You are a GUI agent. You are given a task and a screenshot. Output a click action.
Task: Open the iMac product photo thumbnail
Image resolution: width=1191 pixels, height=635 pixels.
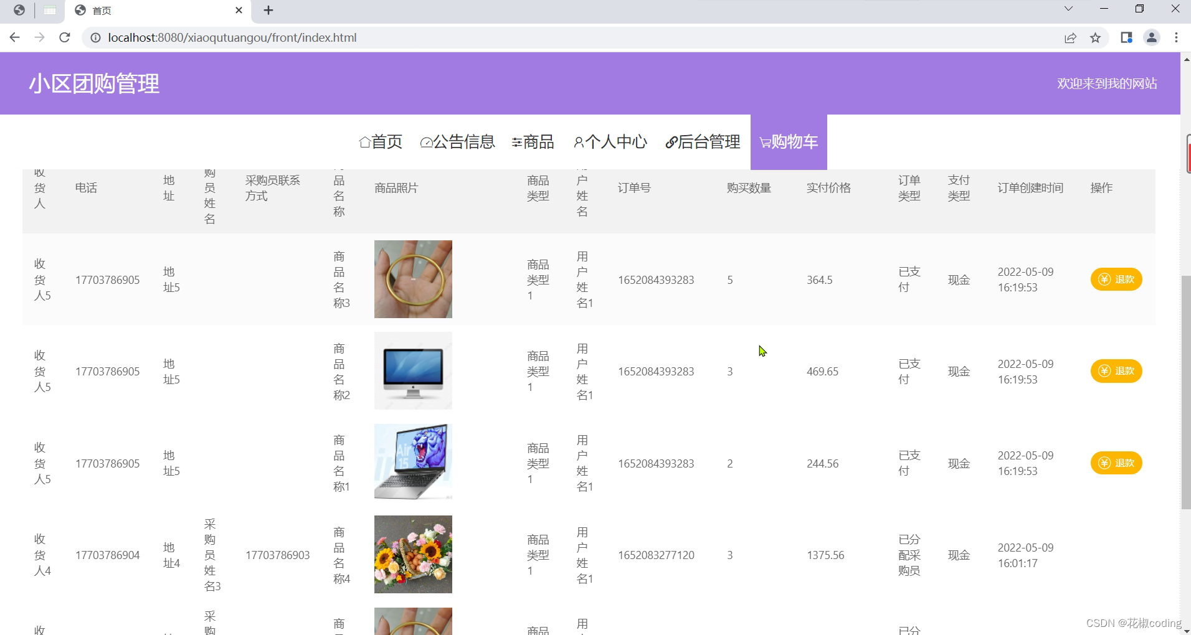pos(412,370)
